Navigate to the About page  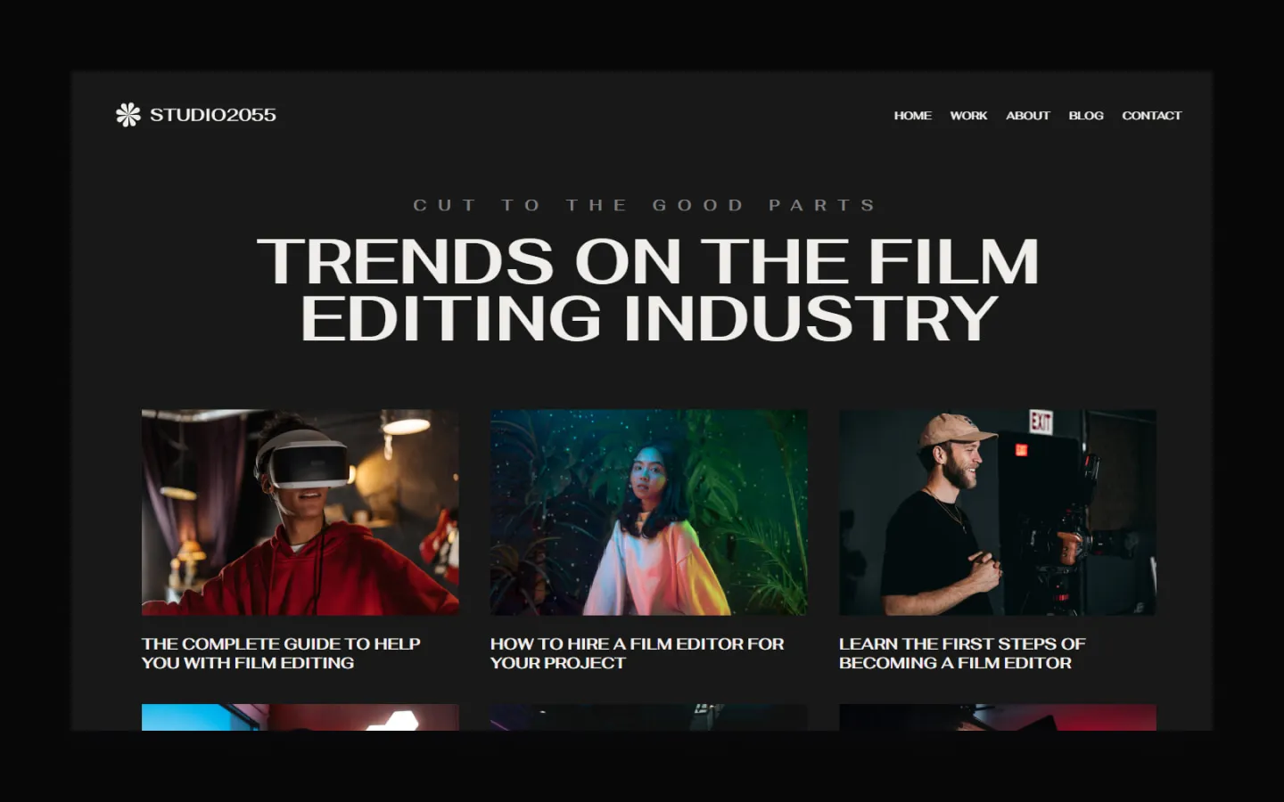pyautogui.click(x=1027, y=116)
